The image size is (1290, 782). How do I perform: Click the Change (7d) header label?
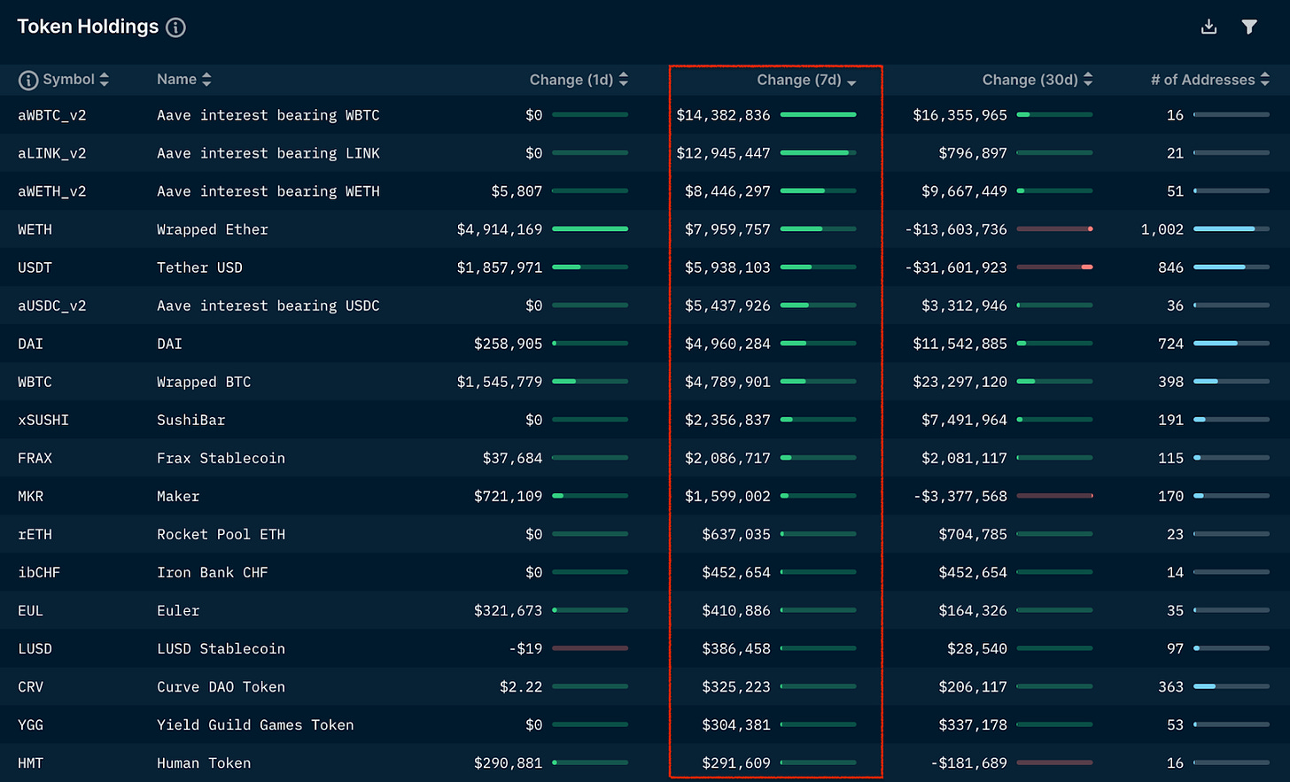799,80
